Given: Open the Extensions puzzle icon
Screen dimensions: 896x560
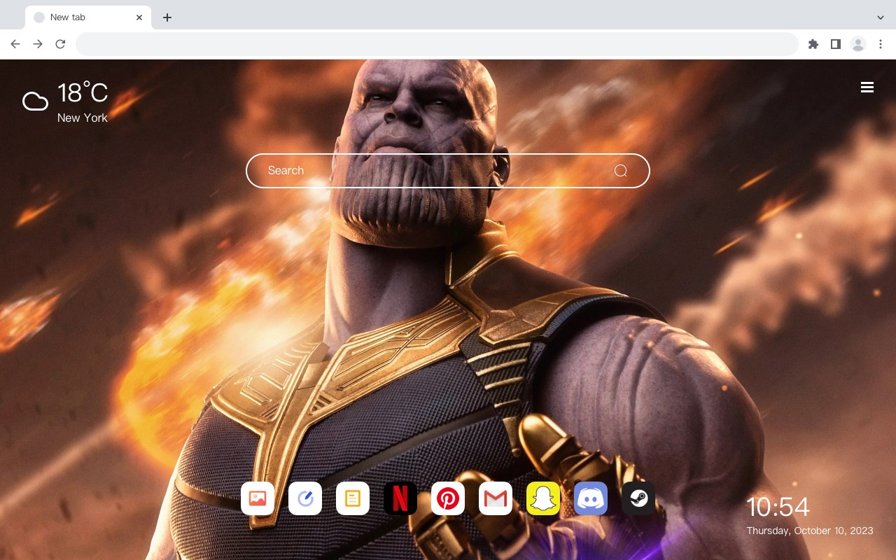Looking at the screenshot, I should coord(813,44).
